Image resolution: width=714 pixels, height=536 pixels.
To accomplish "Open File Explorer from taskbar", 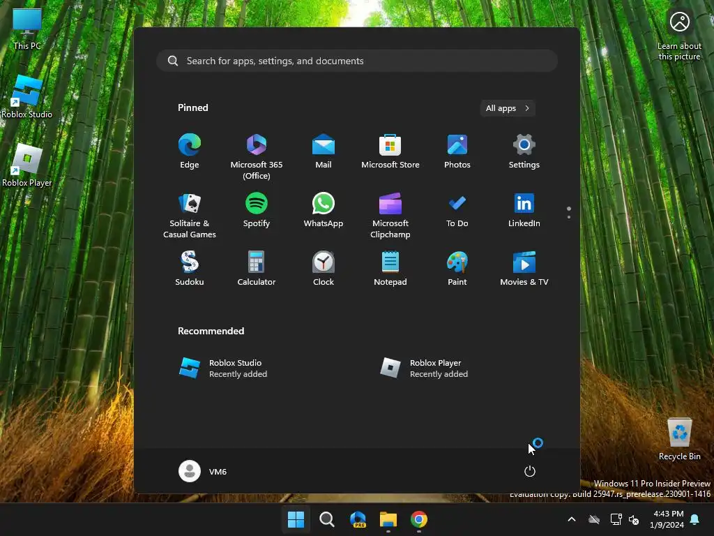I will tap(388, 519).
